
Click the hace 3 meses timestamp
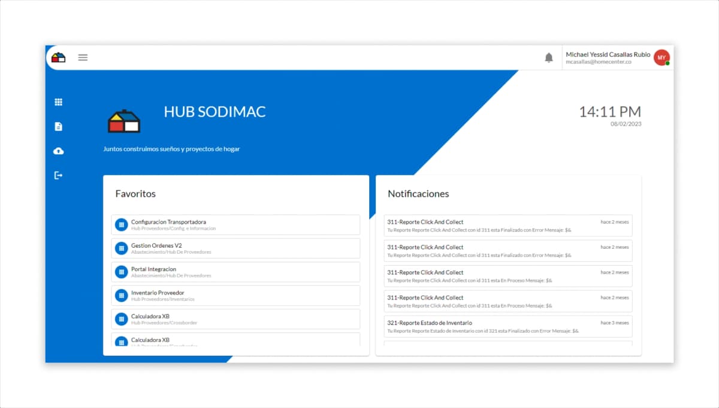tap(615, 322)
